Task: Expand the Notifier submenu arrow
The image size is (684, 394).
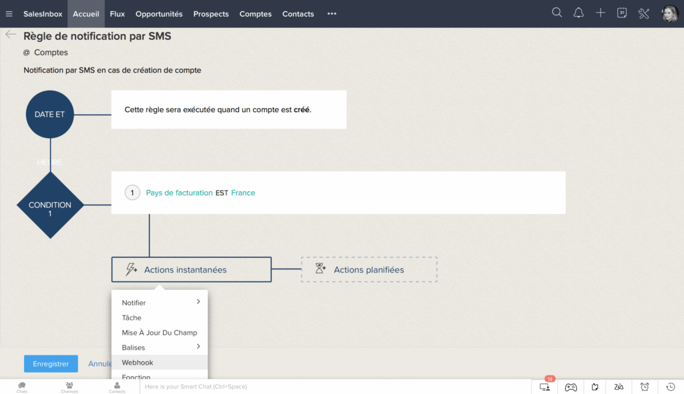Action: point(198,302)
